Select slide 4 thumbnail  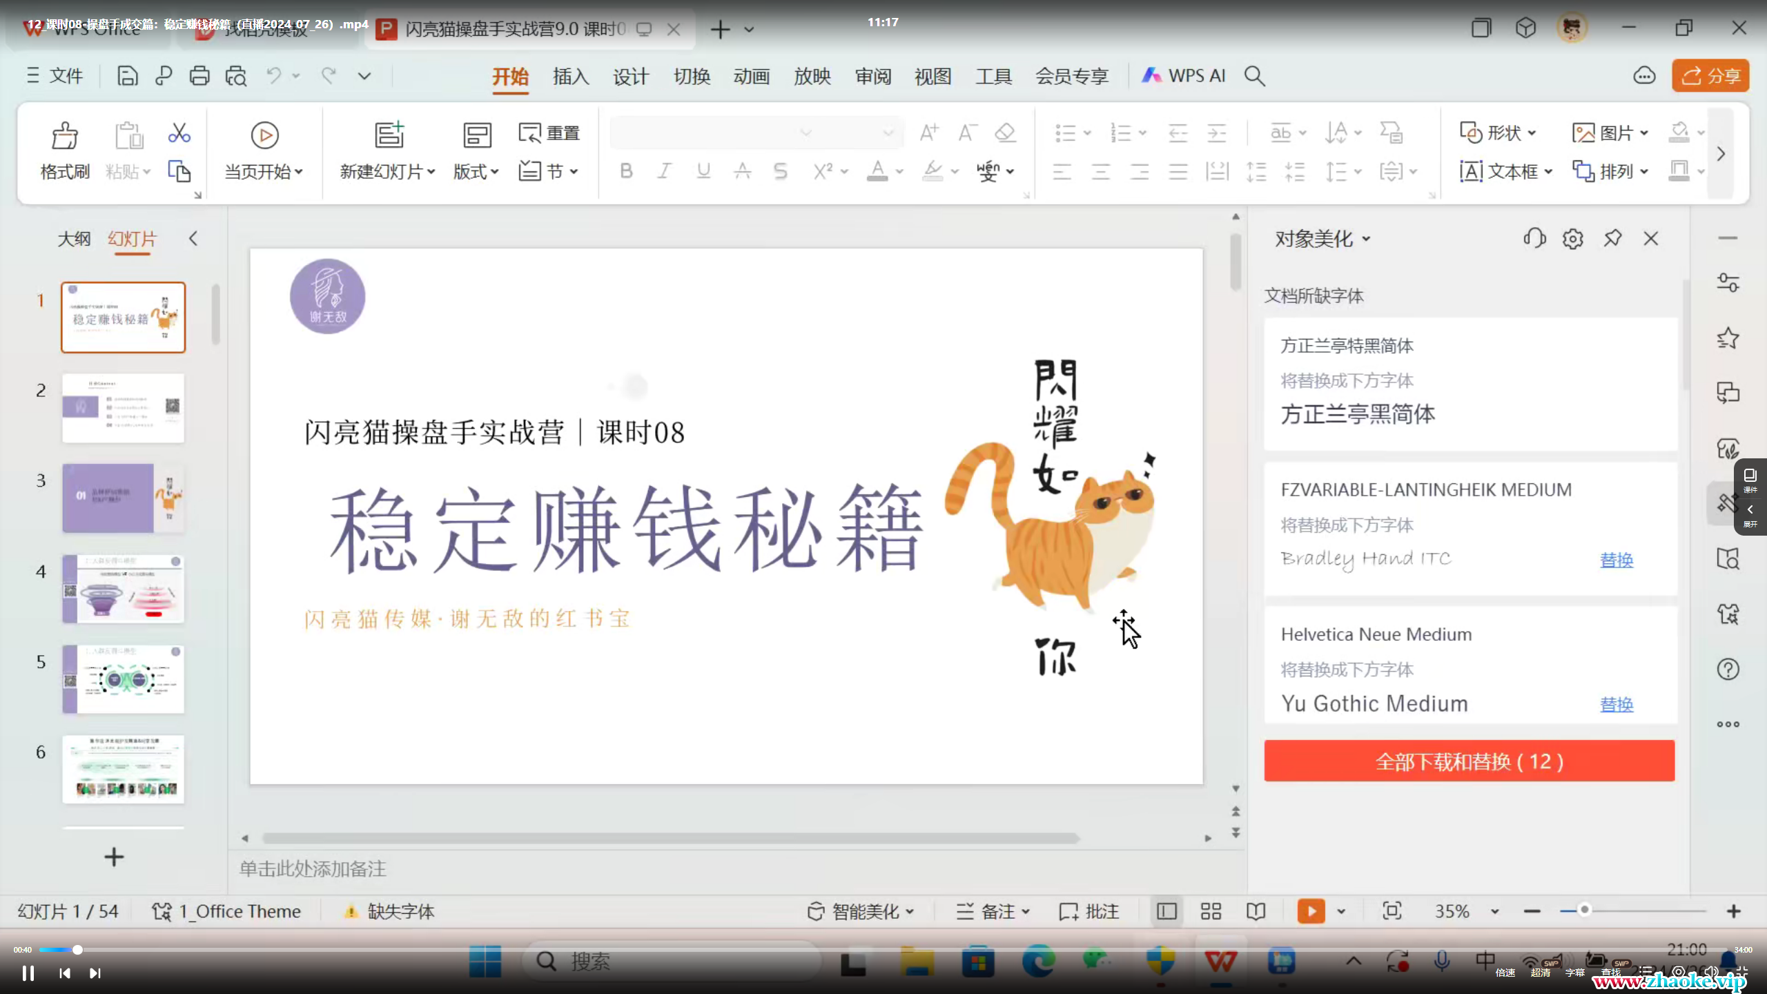point(123,588)
